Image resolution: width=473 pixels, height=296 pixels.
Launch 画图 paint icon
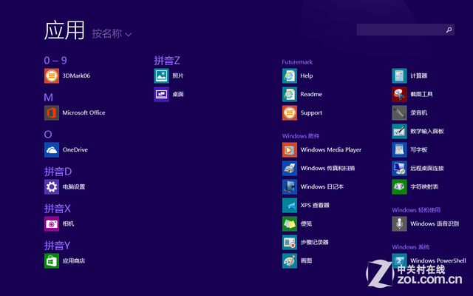point(290,260)
